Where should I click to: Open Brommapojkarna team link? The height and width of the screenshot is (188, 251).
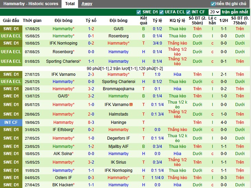pos(119,89)
